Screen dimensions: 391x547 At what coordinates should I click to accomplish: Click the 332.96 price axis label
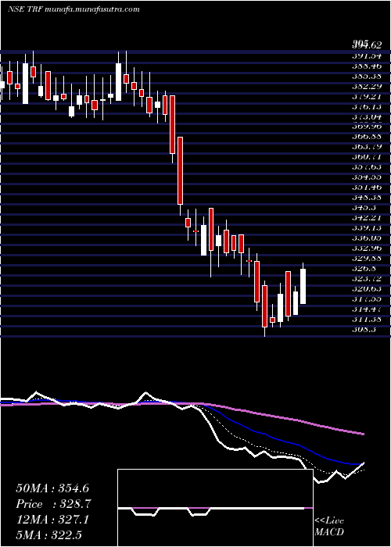[367, 248]
